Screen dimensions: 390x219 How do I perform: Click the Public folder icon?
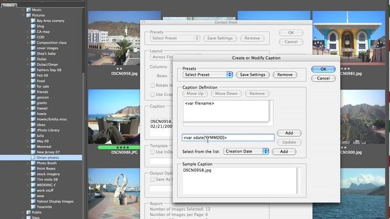pyautogui.click(x=29, y=212)
